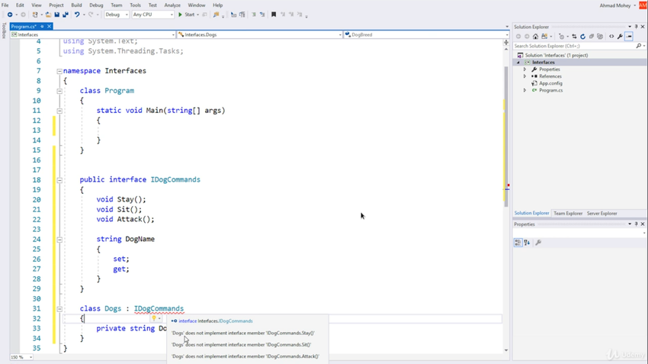Screen dimensions: 648x364
Task: Collapse the Interfaces project node in Solution Explorer
Action: click(518, 63)
